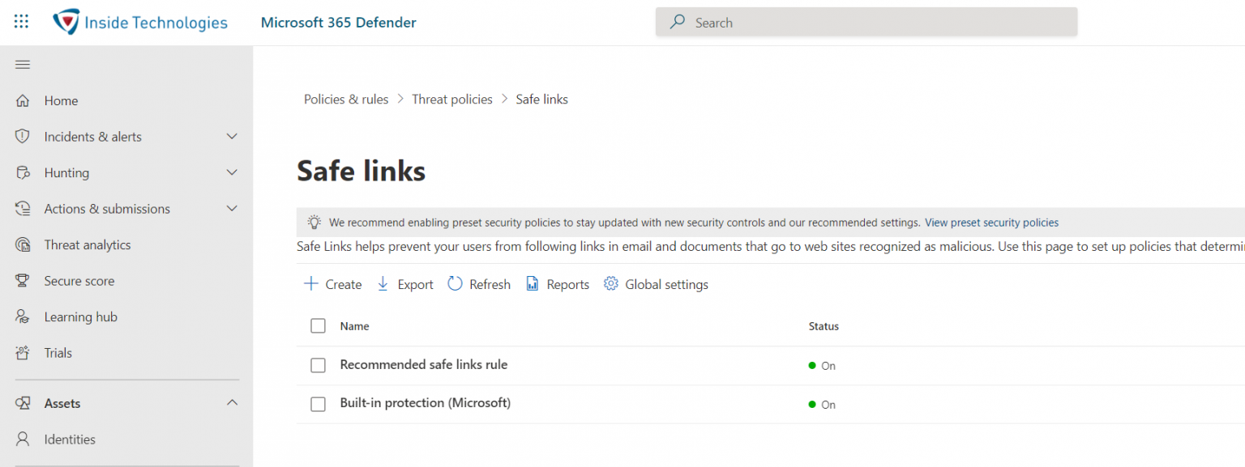Open View preset security policies link

click(x=991, y=222)
